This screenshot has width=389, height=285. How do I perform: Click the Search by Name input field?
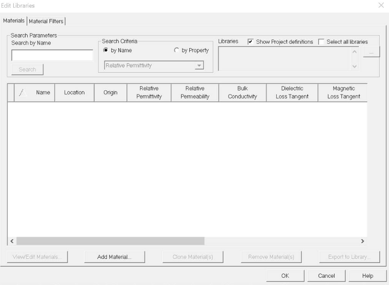tap(52, 55)
